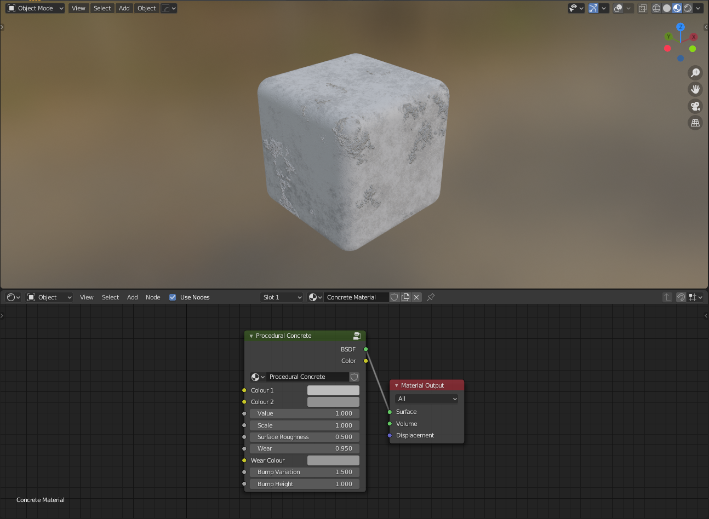The image size is (709, 519).
Task: Unlink material with the X button
Action: pos(415,297)
